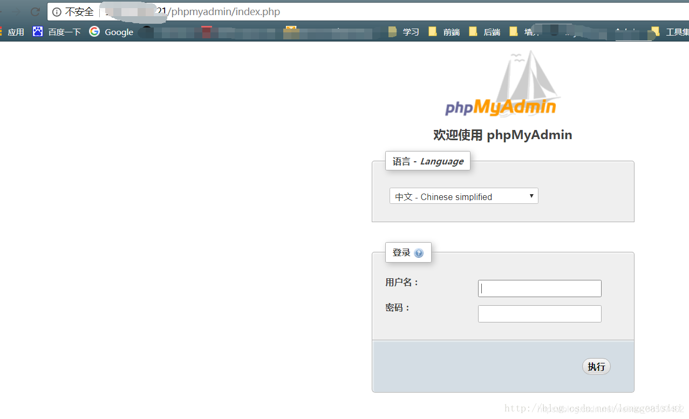
Task: Open the 工具集 bookmarks folder
Action: point(670,32)
